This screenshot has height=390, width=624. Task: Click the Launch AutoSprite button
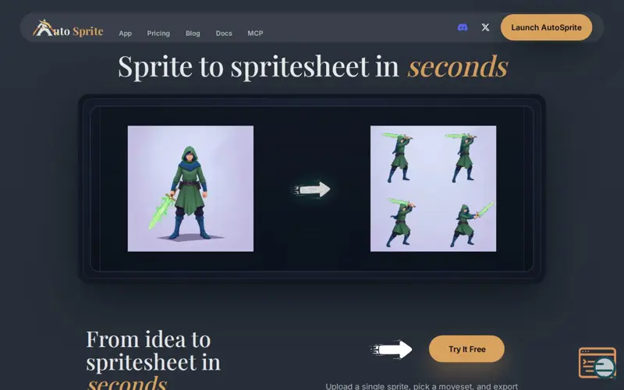(546, 27)
